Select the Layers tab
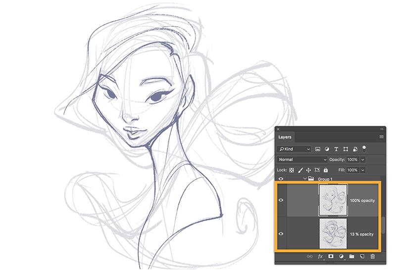 (285, 137)
